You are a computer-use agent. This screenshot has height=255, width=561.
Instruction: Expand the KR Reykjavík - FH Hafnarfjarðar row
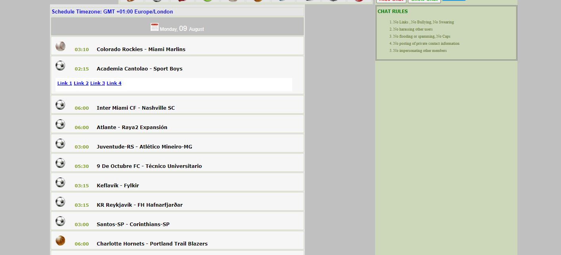[177, 202]
